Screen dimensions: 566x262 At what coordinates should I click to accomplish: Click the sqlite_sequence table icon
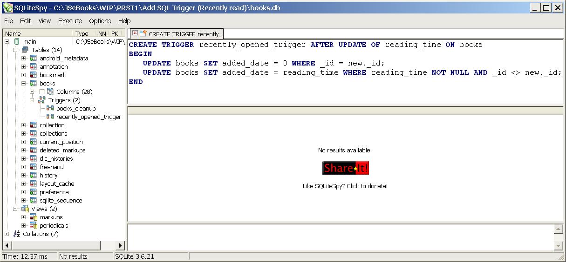point(34,201)
